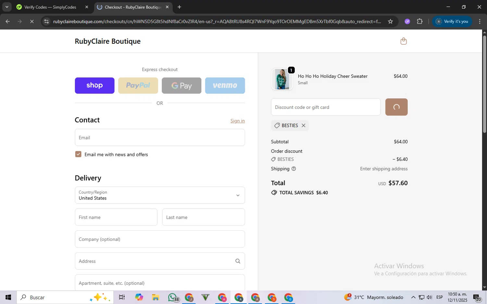
Task: Click the discount apply button with spinner
Action: point(396,107)
